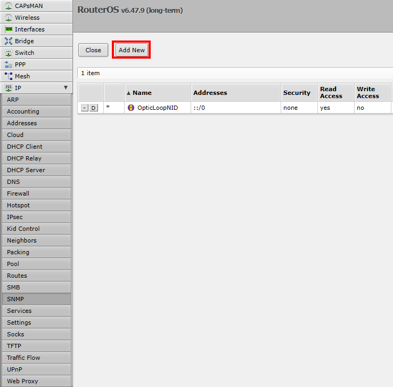Click the Wireless antenna icon
Screen dimensions: 393x387
(x=9, y=18)
